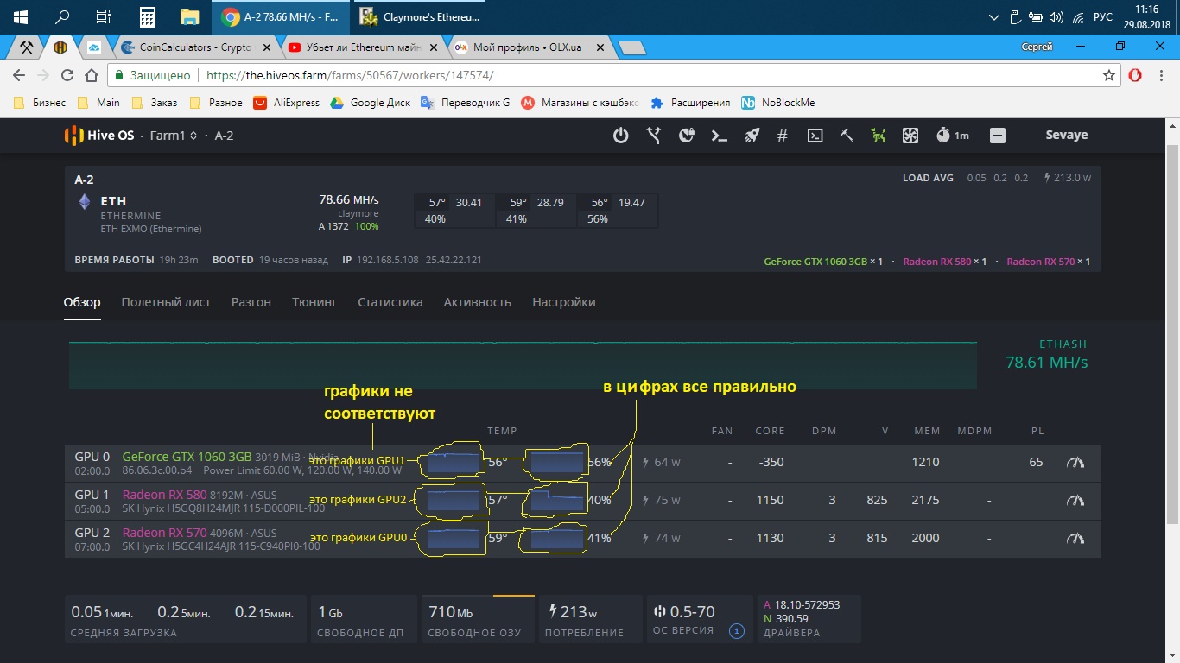Open the AliExpress bookmark
The width and height of the screenshot is (1180, 663).
287,103
